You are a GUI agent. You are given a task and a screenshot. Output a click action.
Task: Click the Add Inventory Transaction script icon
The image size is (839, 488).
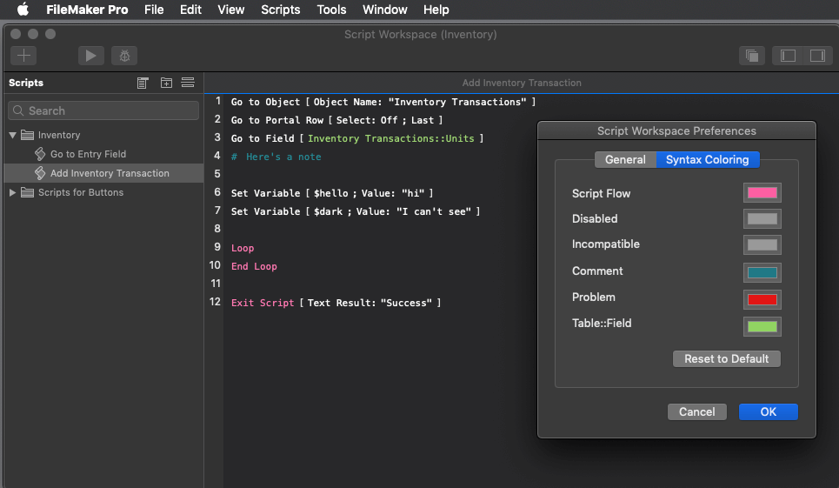pos(40,173)
